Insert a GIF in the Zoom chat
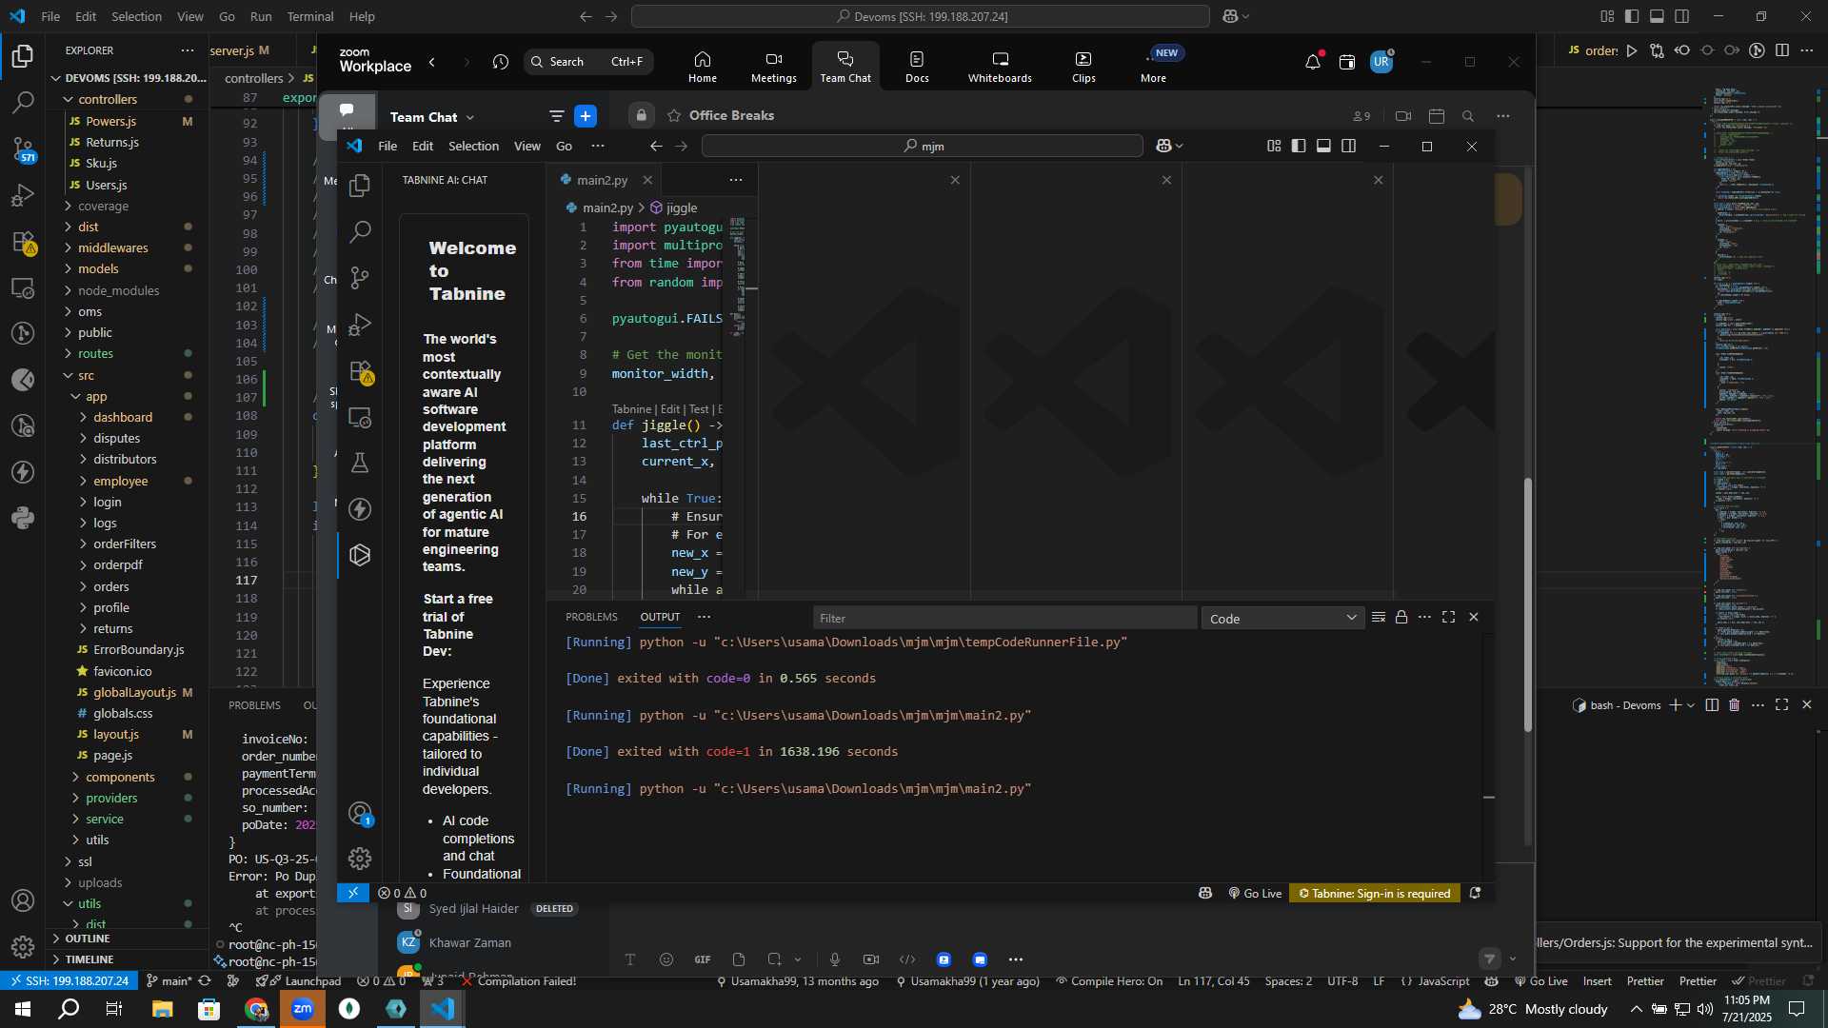Viewport: 1828px width, 1028px height. click(703, 959)
